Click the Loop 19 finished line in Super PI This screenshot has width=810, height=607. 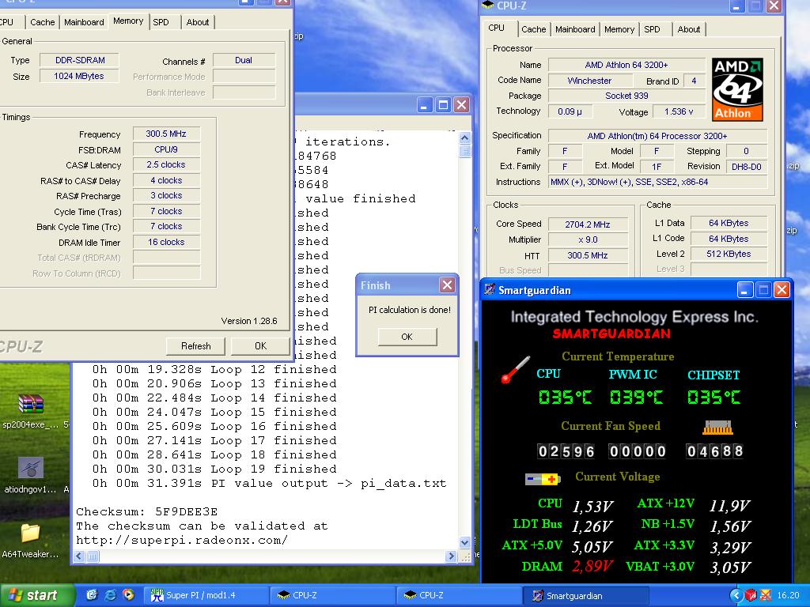coord(214,469)
